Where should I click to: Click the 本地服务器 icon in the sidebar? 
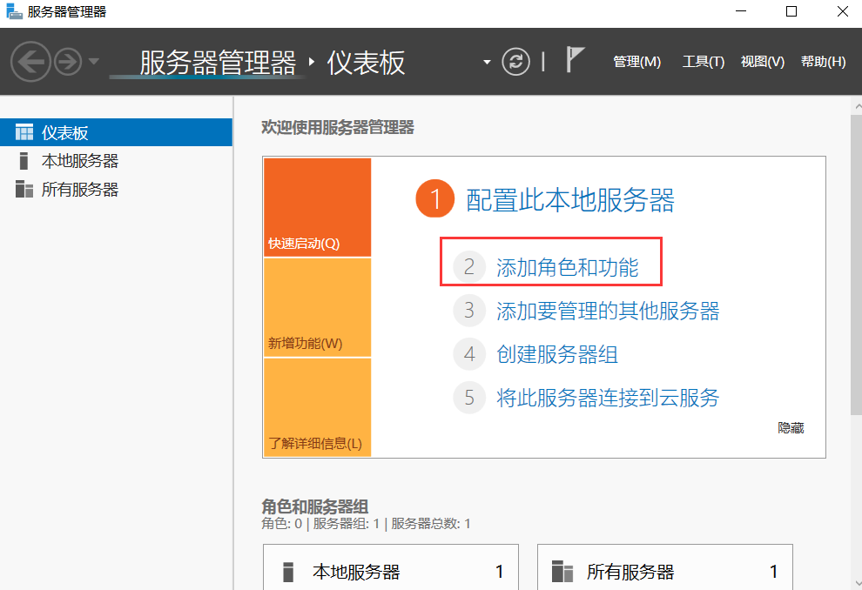(24, 161)
